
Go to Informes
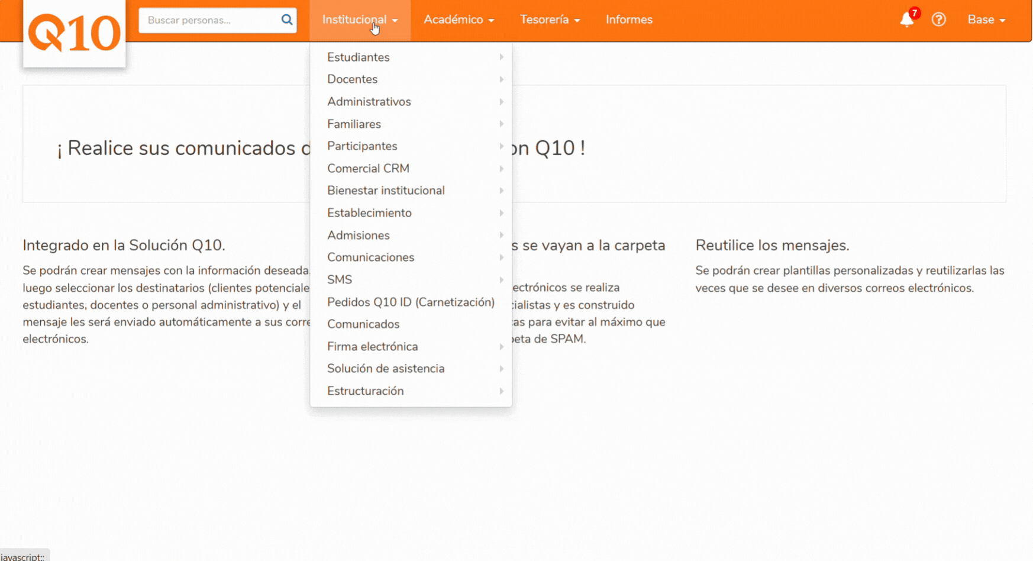pos(629,20)
